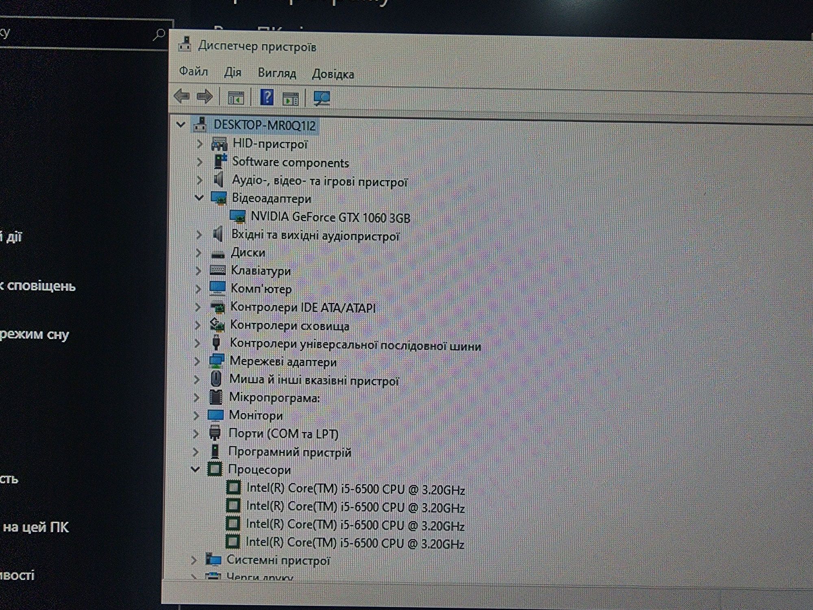Click the Процесори green chip icon
This screenshot has width=813, height=610.
pos(215,469)
